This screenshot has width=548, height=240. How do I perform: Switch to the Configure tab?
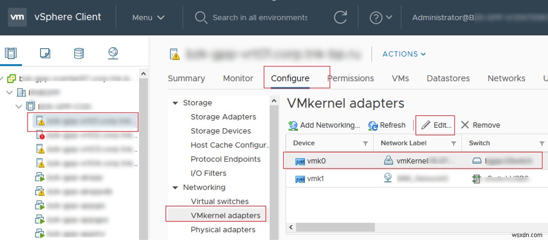coord(290,78)
